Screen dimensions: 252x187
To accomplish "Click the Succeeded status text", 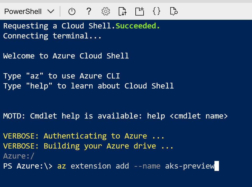I will pos(137,26).
